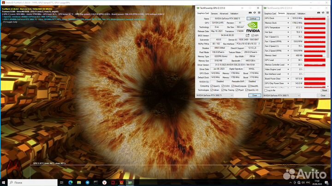Click the Sensors list vertical scrollbar

[328, 51]
